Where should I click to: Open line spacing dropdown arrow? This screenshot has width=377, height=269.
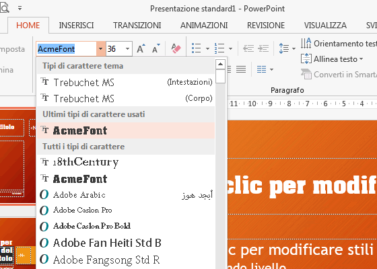point(294,48)
